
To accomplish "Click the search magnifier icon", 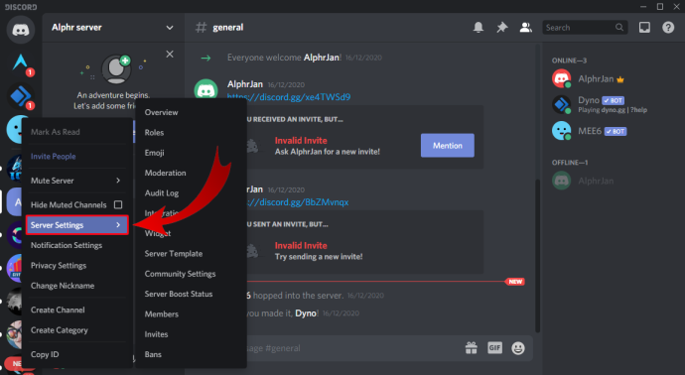I will click(x=619, y=28).
